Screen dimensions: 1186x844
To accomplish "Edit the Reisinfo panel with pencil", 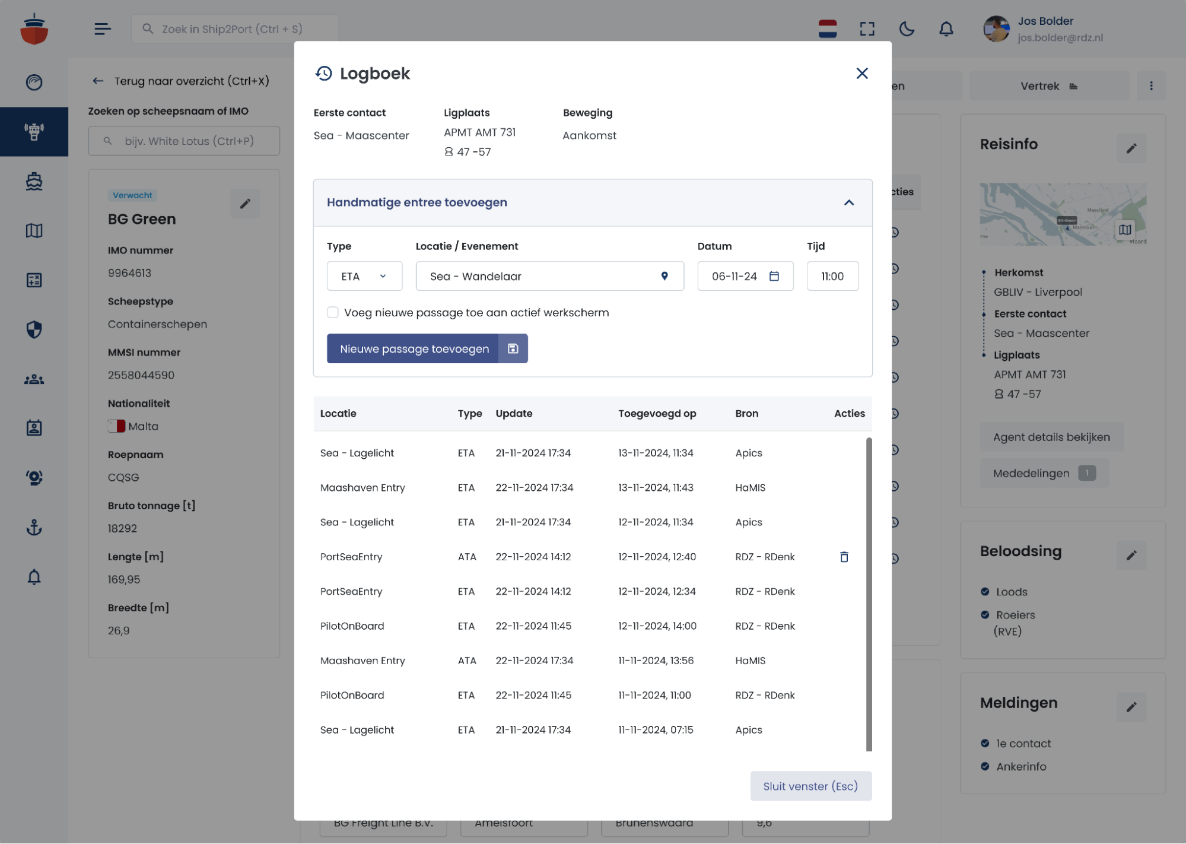I will point(1131,148).
